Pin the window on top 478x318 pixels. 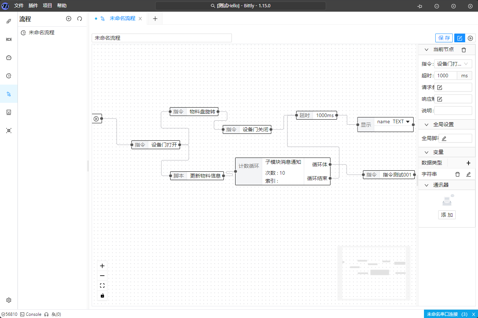[x=420, y=6]
